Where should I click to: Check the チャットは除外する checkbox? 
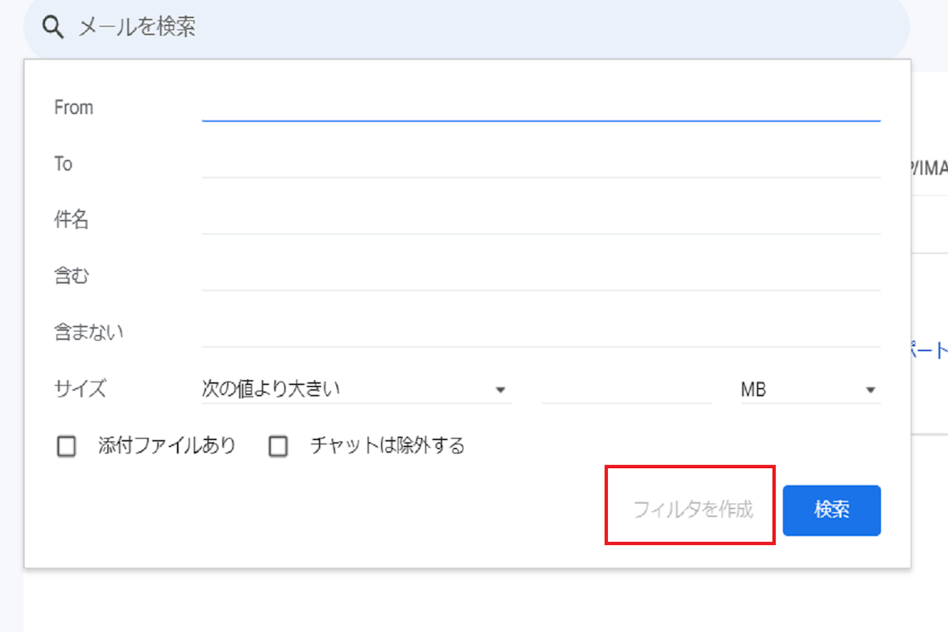[x=278, y=446]
